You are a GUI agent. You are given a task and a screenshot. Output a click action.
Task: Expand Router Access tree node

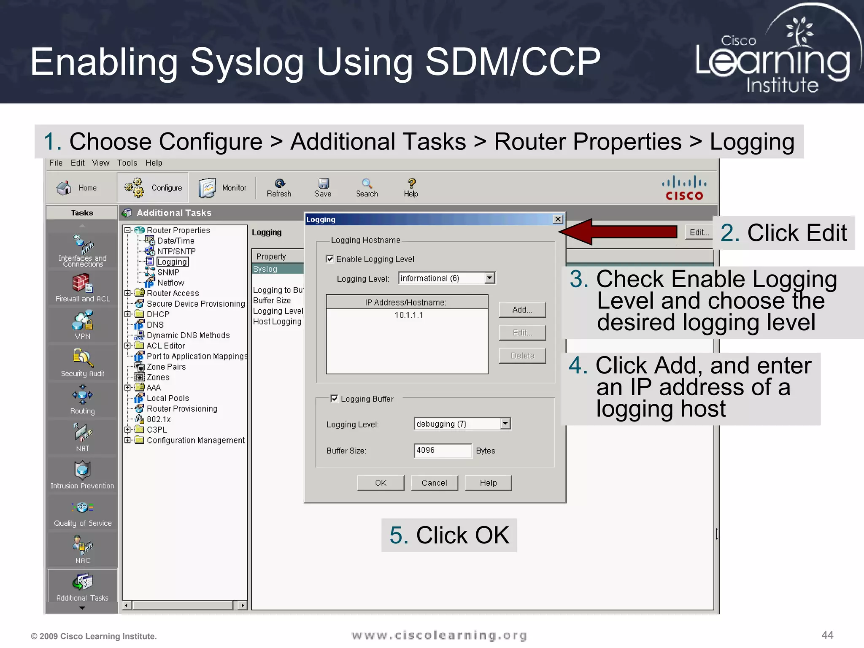click(x=127, y=293)
